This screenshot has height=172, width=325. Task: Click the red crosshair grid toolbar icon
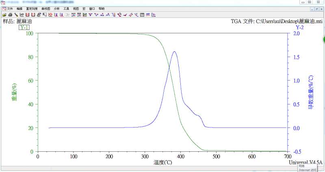point(50,15)
